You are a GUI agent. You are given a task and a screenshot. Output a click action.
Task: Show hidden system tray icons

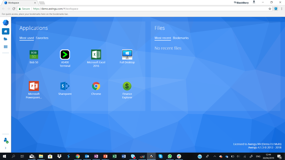point(215,156)
